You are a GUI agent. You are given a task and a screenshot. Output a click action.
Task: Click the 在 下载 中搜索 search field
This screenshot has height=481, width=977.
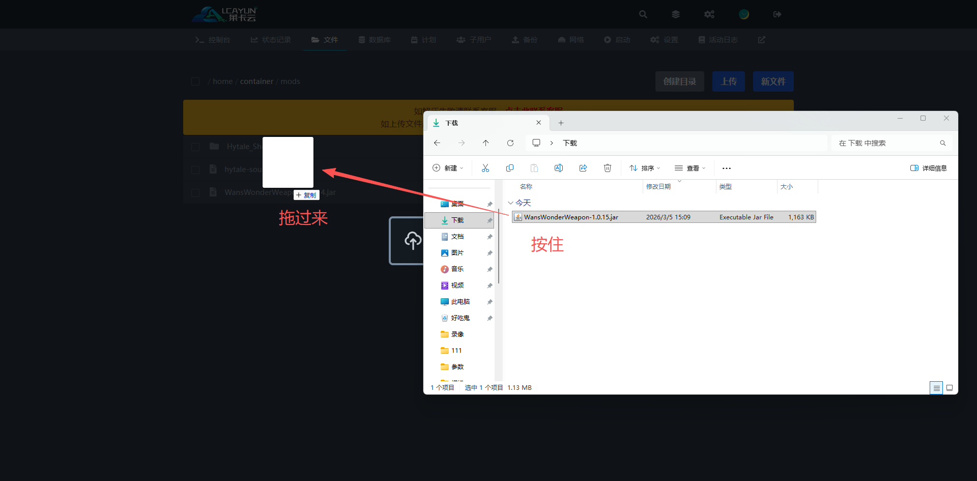coord(885,143)
